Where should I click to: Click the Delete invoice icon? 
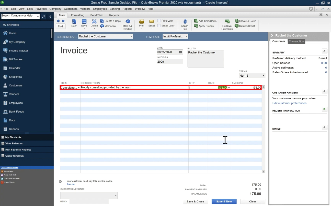tap(94, 24)
